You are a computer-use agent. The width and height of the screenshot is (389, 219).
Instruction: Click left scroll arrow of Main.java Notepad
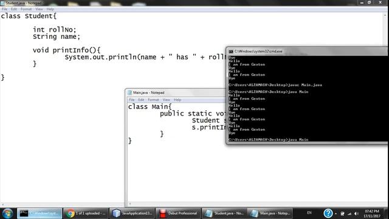pos(129,204)
